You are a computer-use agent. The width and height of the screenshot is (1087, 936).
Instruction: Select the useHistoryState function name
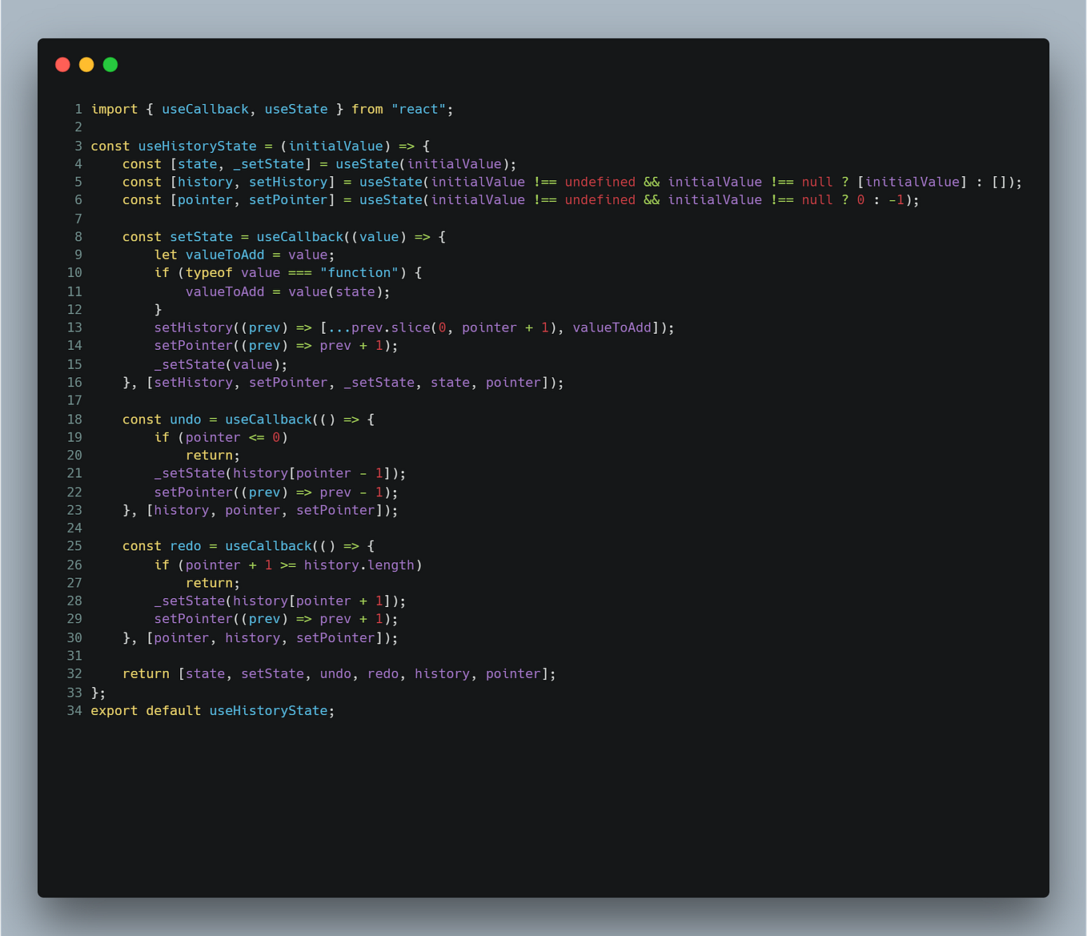197,146
